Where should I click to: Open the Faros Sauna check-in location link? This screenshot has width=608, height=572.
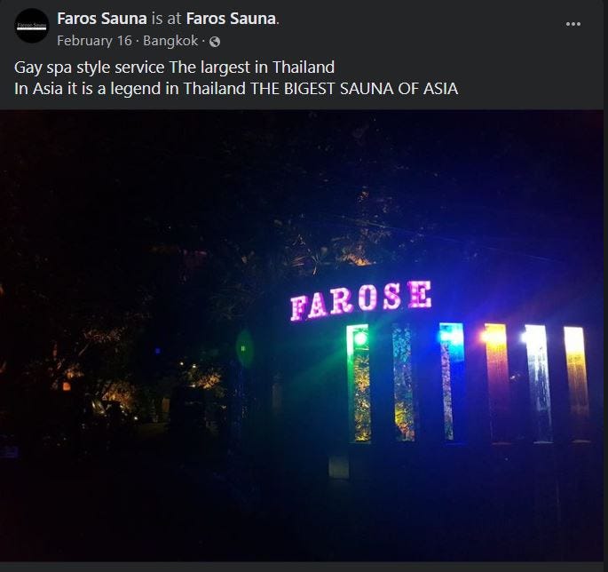tap(231, 19)
